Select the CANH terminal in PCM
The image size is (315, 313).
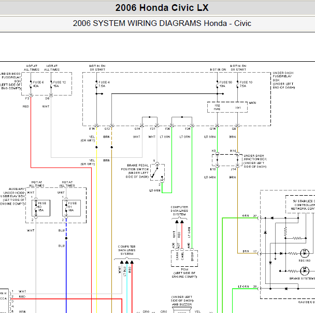tap(177, 256)
